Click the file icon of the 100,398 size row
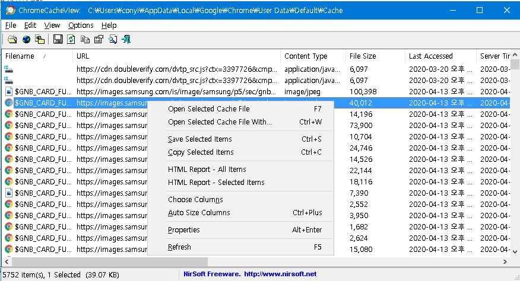Screen dimensions: 520x281 (x=9, y=91)
